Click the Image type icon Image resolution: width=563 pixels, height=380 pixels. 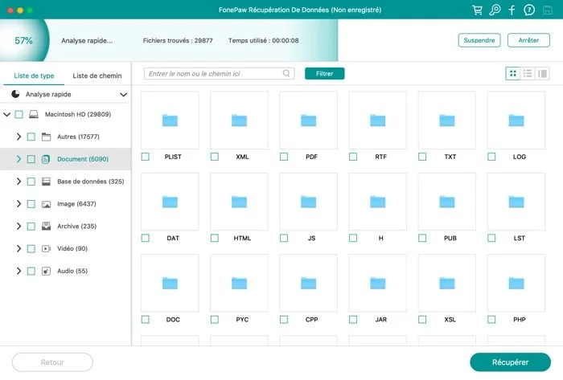[46, 204]
